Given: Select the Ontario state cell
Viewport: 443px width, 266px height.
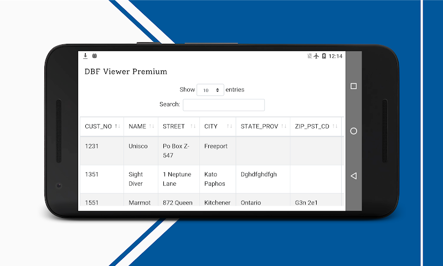Looking at the screenshot, I should 263,200.
